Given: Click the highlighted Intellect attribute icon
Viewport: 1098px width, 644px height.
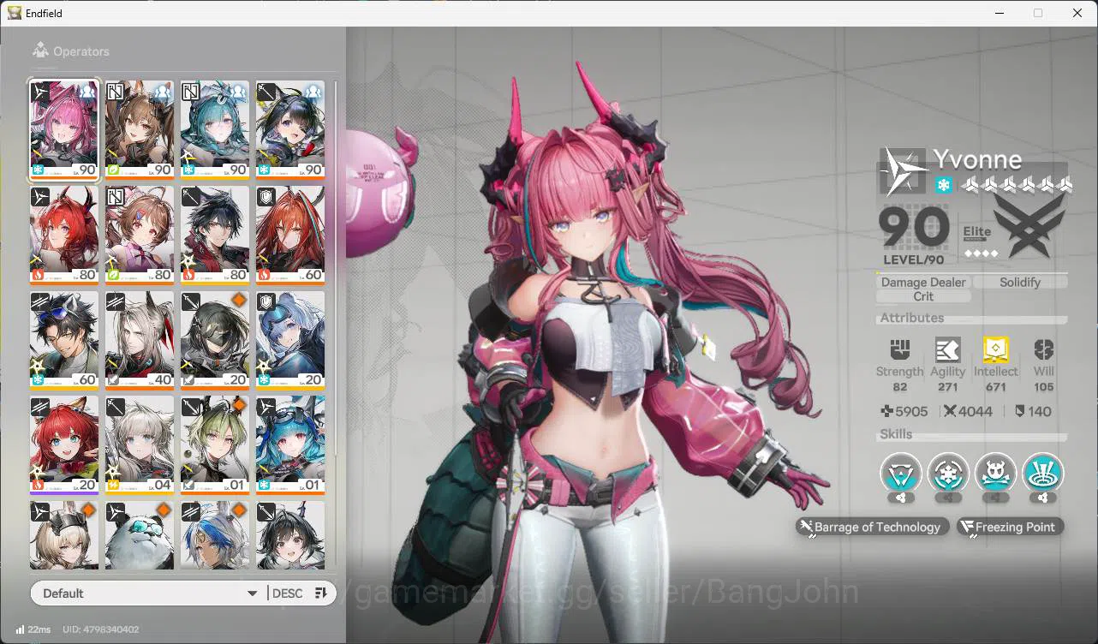Looking at the screenshot, I should 995,349.
